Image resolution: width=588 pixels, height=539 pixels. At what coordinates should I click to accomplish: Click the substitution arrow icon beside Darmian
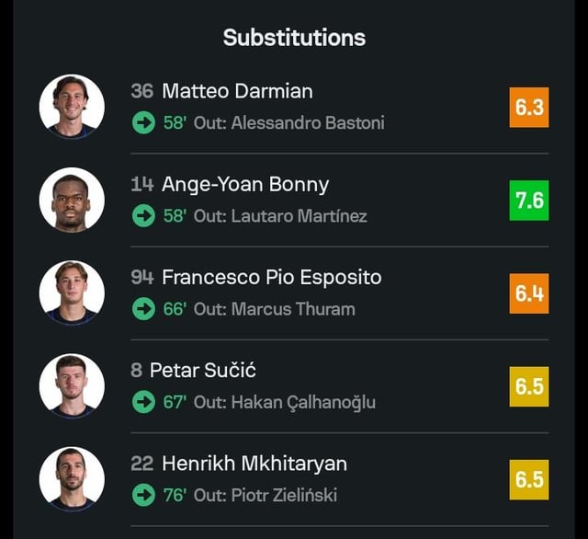[143, 123]
